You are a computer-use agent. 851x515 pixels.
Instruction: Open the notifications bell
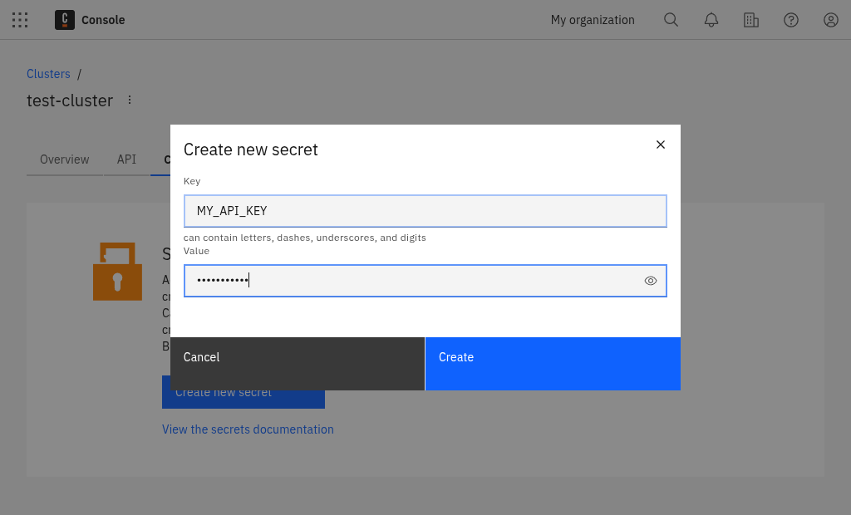pyautogui.click(x=711, y=20)
